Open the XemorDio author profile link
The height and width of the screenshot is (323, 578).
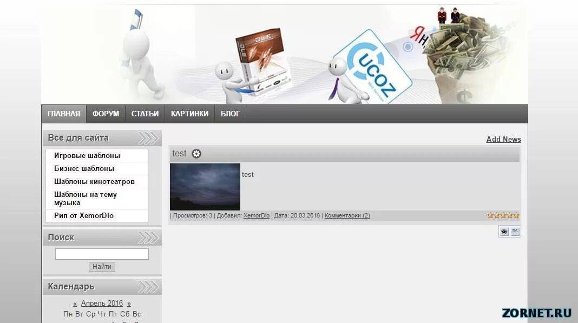(x=256, y=216)
